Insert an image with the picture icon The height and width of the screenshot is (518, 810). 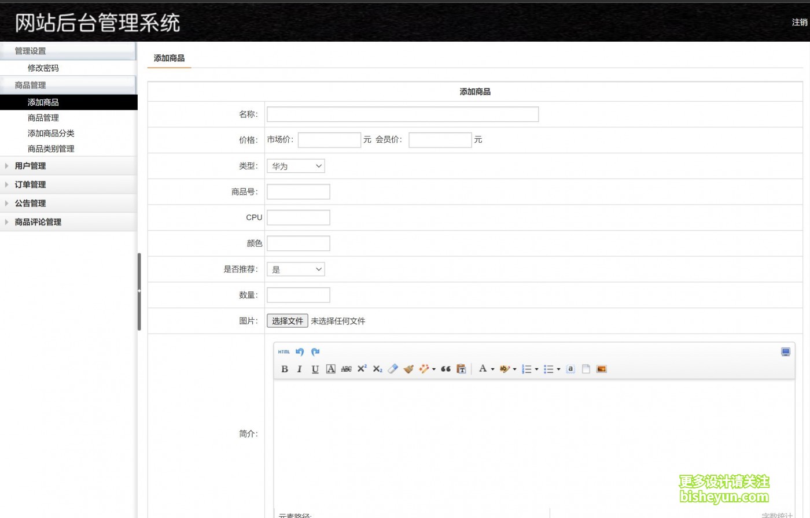[602, 369]
